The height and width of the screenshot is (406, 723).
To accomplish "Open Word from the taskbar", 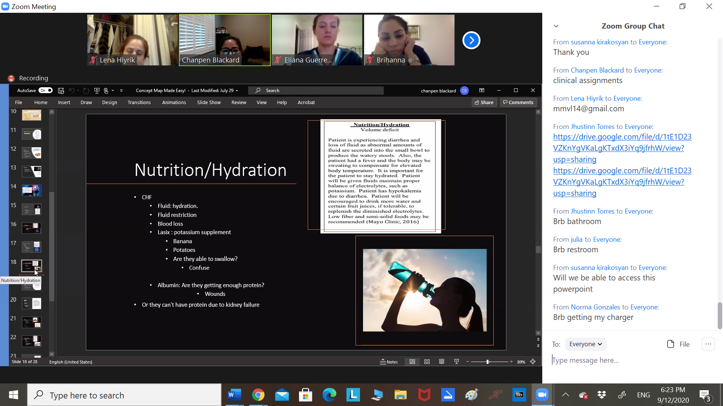I will point(234,395).
